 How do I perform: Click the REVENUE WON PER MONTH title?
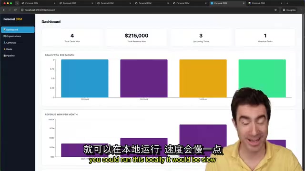click(x=61, y=114)
